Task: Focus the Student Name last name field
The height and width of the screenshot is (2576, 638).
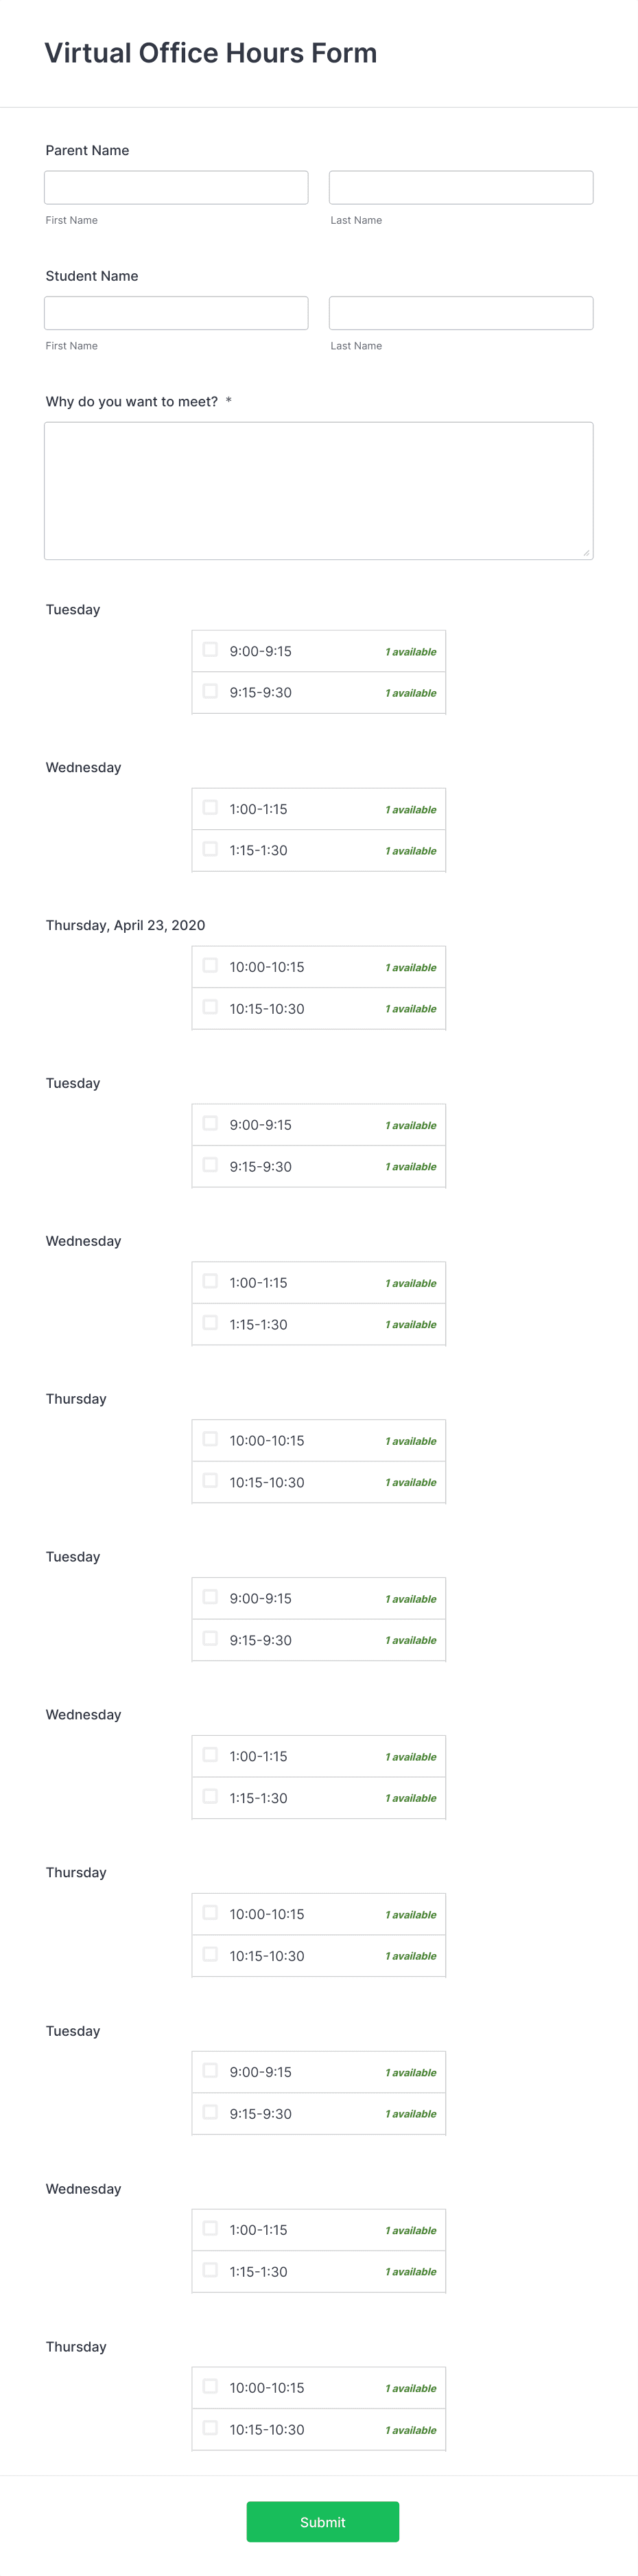Action: pyautogui.click(x=461, y=313)
